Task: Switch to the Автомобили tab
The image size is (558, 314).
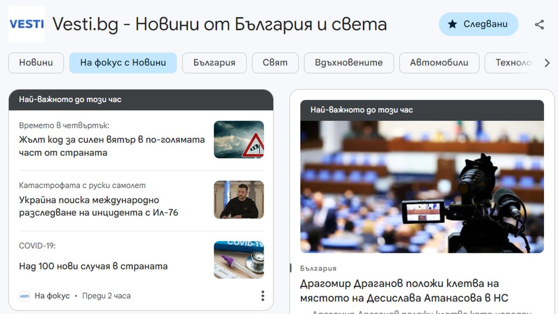Action: (x=439, y=63)
